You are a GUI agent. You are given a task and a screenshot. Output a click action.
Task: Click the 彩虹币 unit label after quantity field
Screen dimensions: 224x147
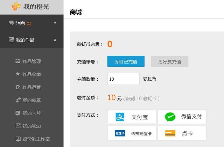pyautogui.click(x=149, y=79)
